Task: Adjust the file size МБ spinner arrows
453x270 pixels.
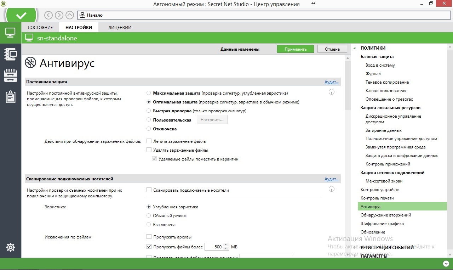Action: [x=226, y=247]
